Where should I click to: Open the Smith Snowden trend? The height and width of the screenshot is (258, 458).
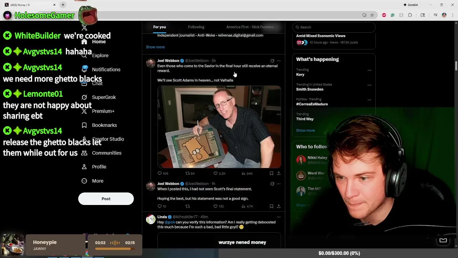point(310,89)
